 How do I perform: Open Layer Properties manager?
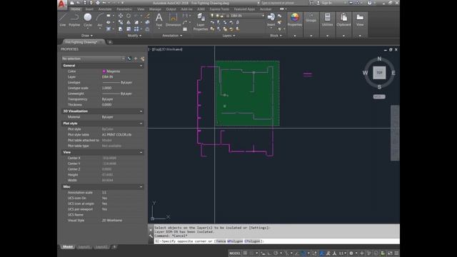tap(201, 22)
